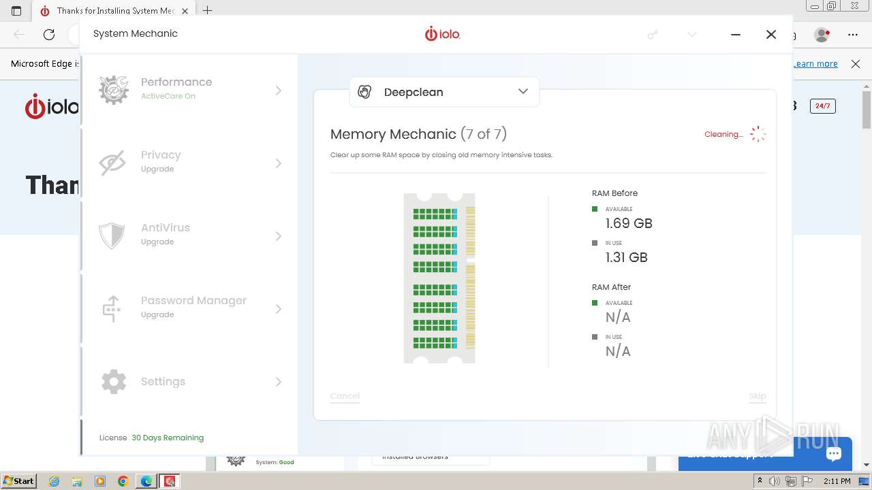Cancel the Memory Mechanic cleaning
The height and width of the screenshot is (490, 872).
[x=345, y=396]
